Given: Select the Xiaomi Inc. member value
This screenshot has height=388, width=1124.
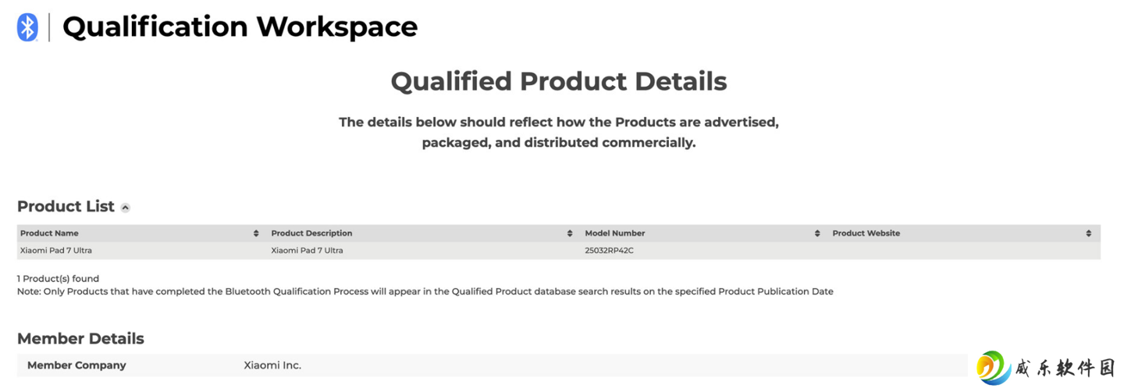Looking at the screenshot, I should coord(272,365).
